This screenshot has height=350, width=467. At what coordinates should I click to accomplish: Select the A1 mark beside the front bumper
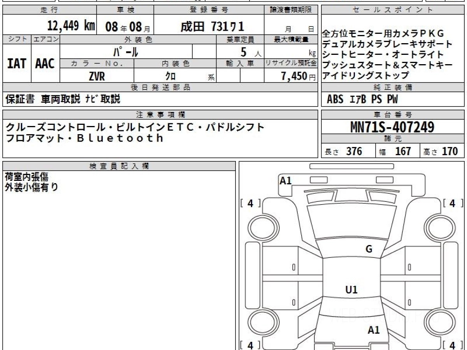[286, 180]
